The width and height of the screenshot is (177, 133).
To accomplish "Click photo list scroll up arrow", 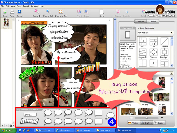I will [x=172, y=79].
